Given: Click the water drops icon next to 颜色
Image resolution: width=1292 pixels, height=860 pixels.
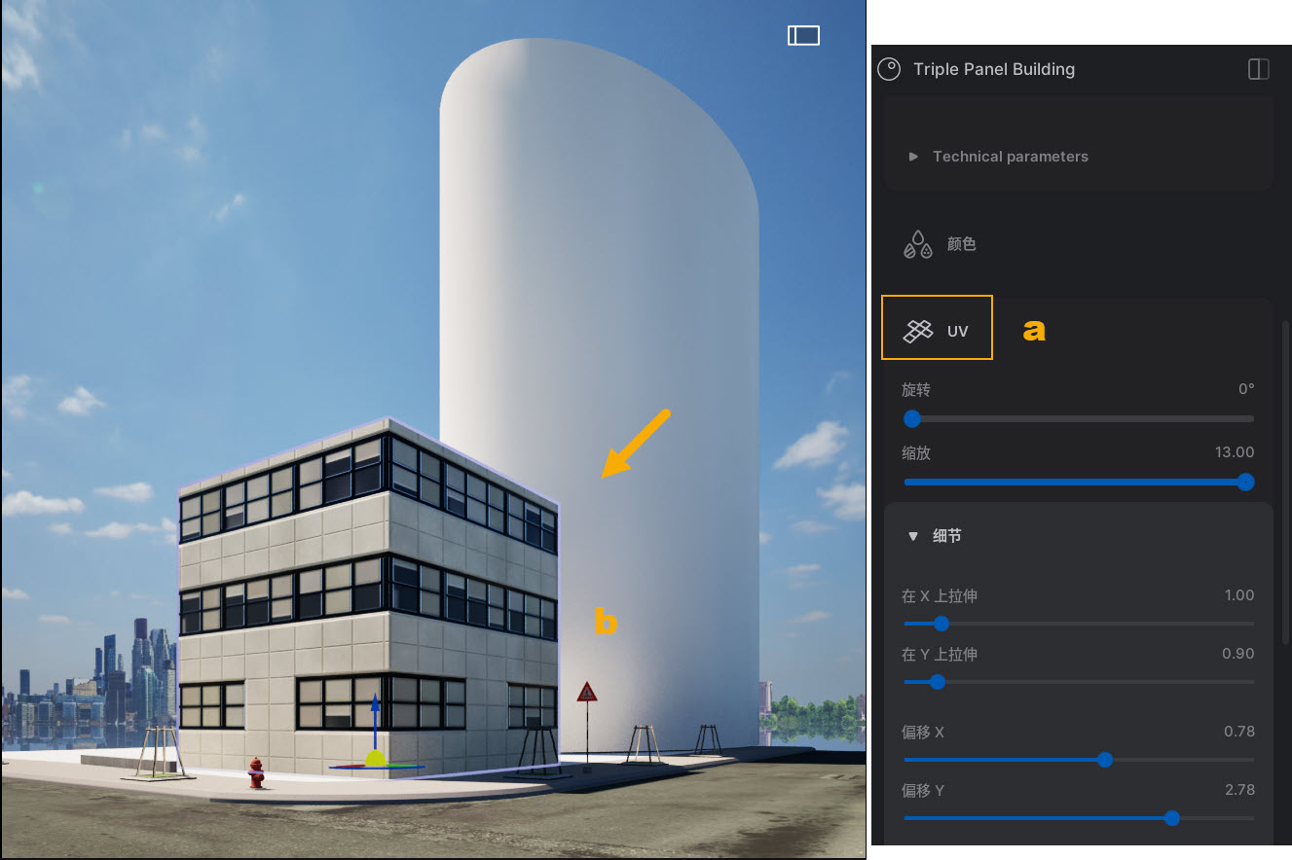Looking at the screenshot, I should (917, 244).
